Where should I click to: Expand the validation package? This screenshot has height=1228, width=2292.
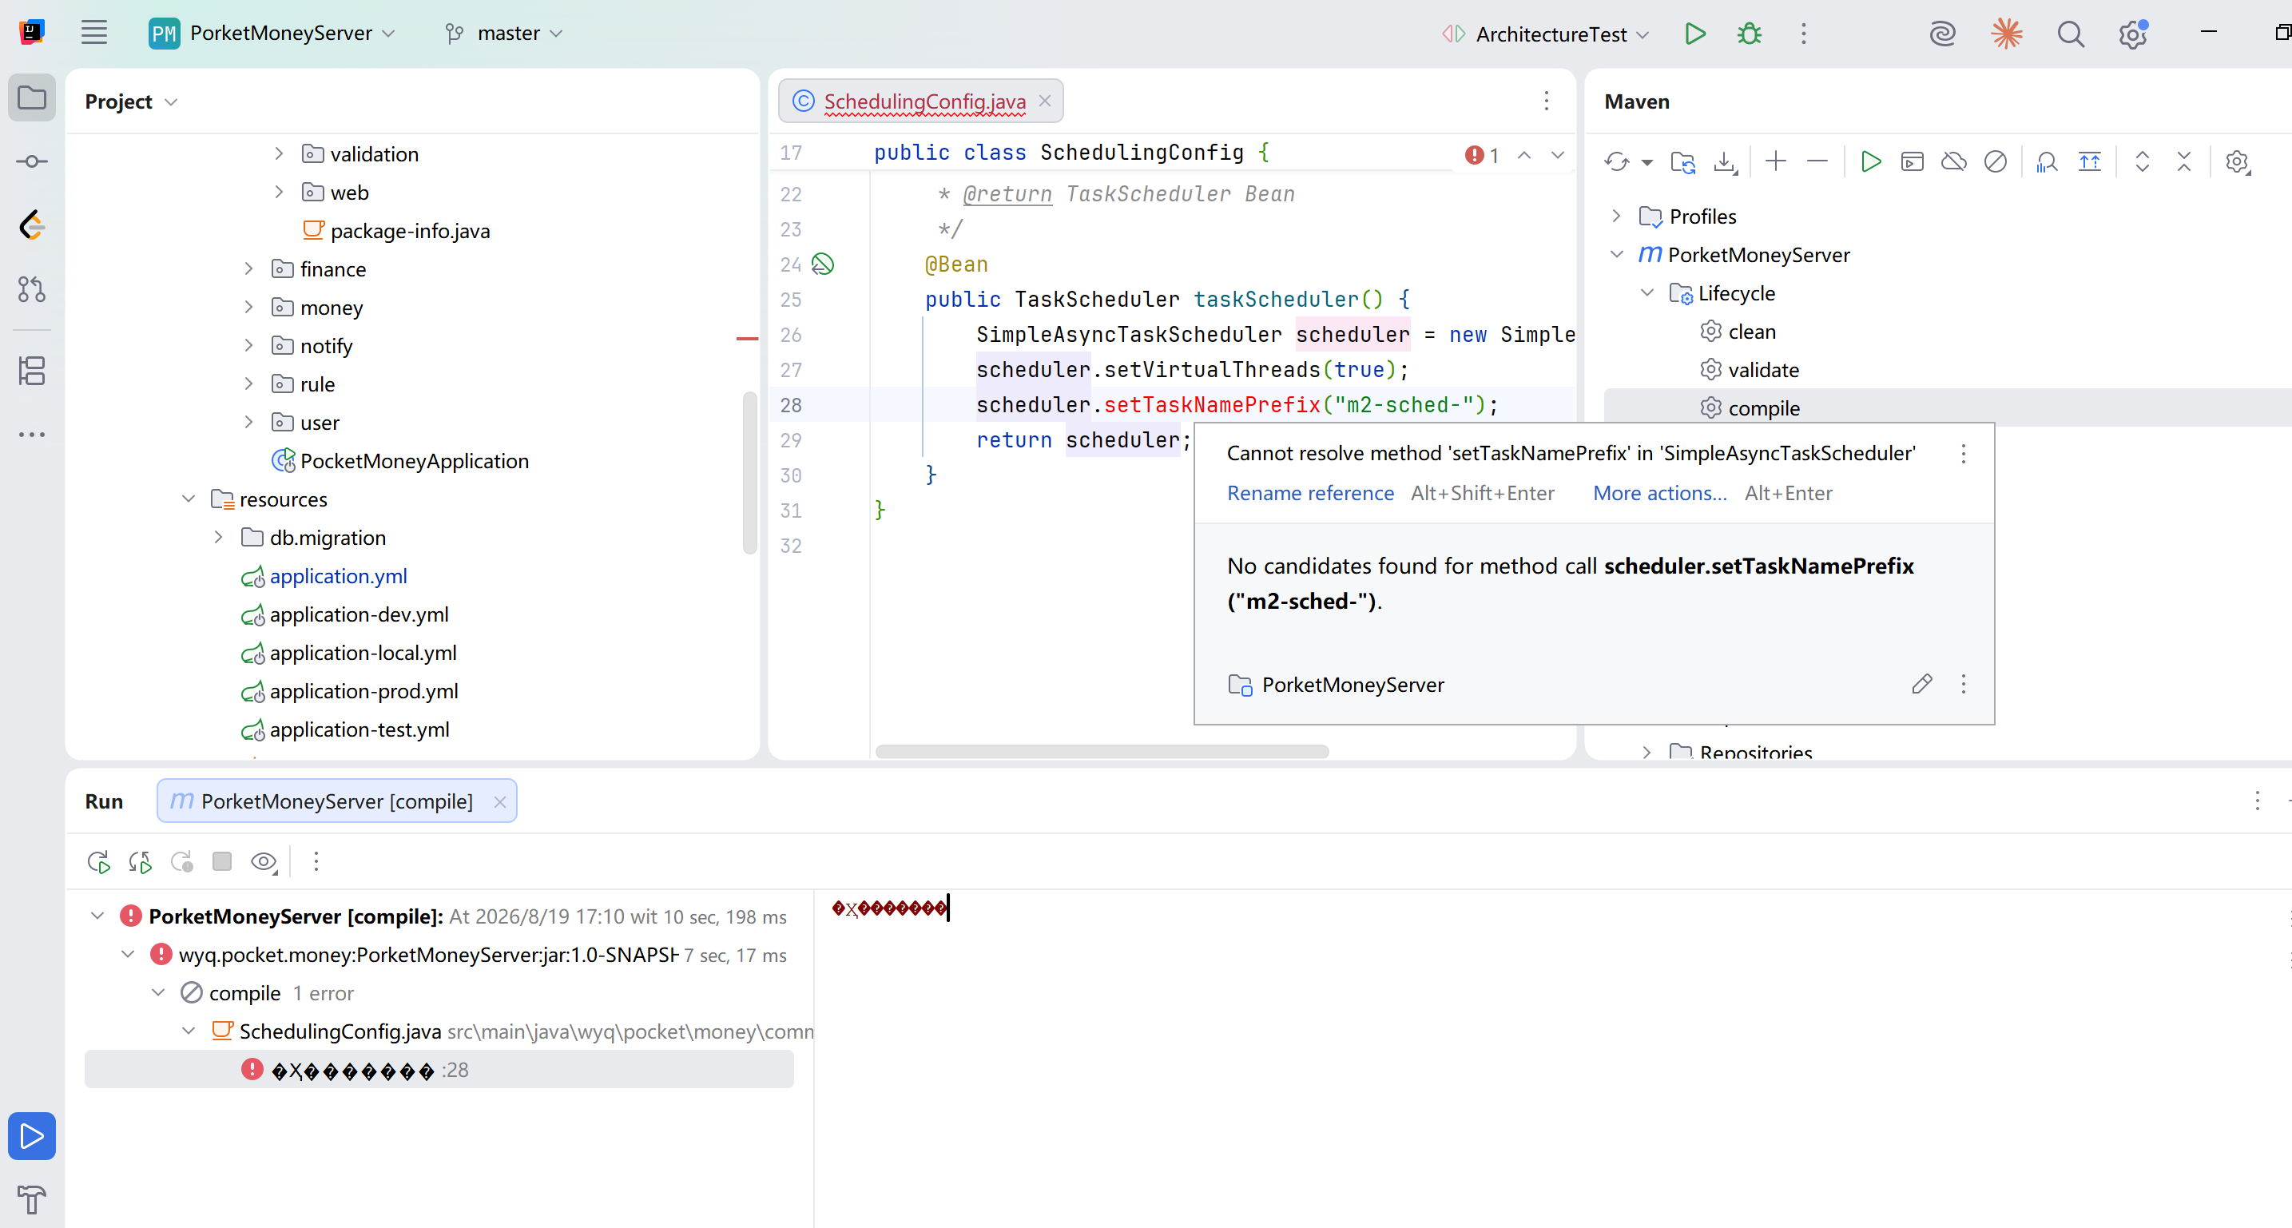pos(279,154)
